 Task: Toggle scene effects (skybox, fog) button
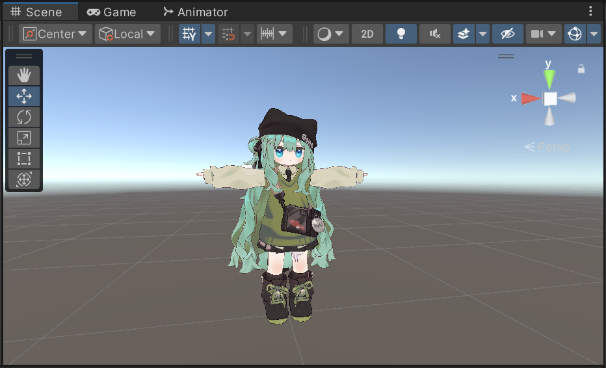464,34
